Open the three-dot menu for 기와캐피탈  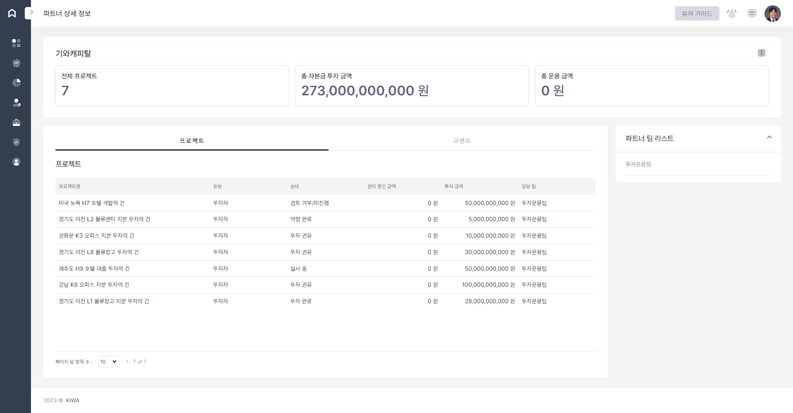(761, 53)
